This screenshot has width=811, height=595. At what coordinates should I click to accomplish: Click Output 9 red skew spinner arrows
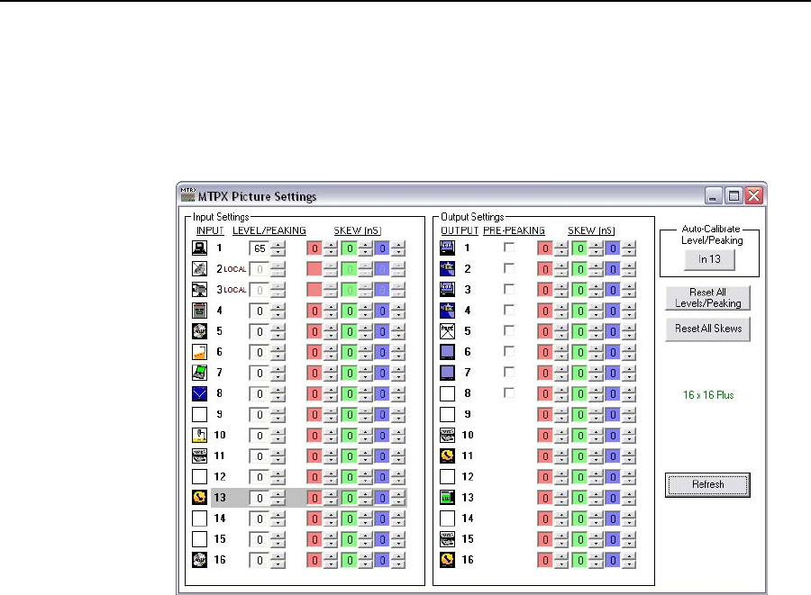561,415
